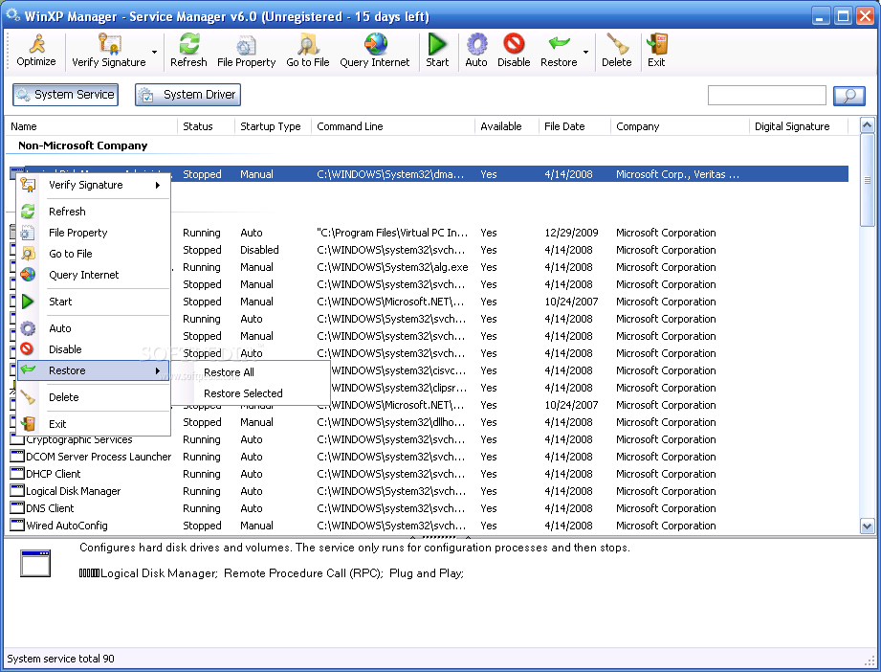Select Restore in the context menu

tap(94, 370)
